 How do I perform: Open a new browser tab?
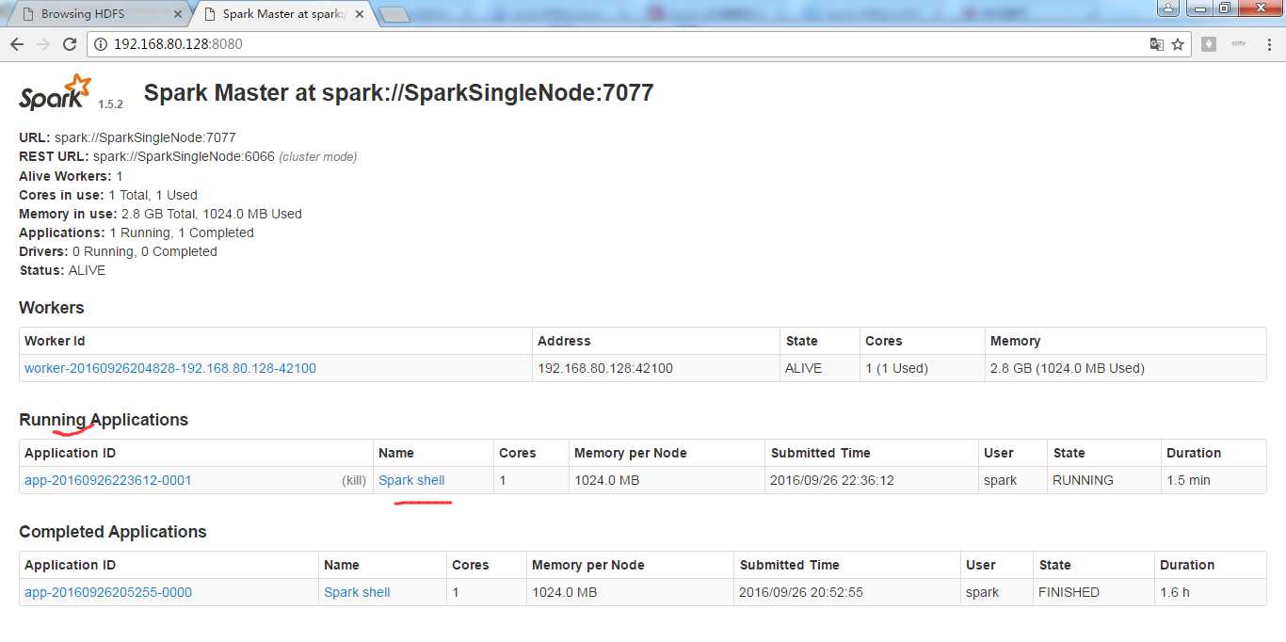coord(394,14)
